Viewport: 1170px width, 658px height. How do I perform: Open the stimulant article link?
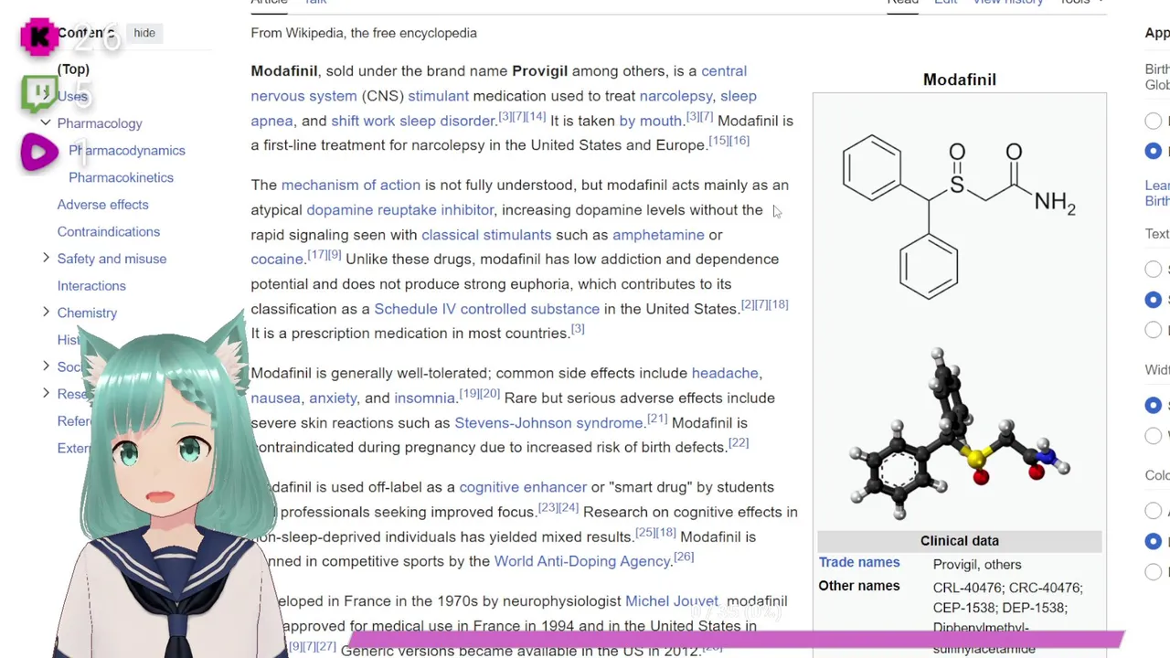438,96
